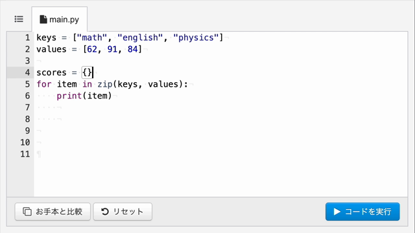Screen dimensions: 415x233
Task: Click empty line 9 in the editor
Action: pos(220,131)
